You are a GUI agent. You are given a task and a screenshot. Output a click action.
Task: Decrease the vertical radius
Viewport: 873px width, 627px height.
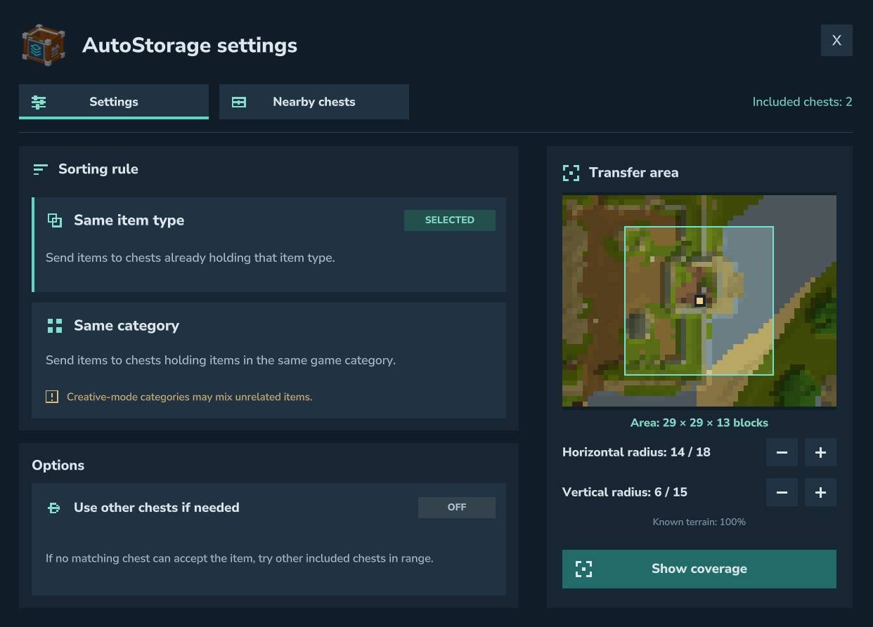(782, 493)
